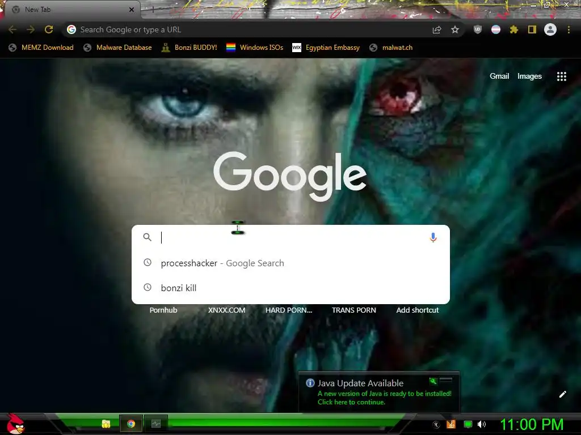Open the Extensions puzzle menu

point(513,29)
